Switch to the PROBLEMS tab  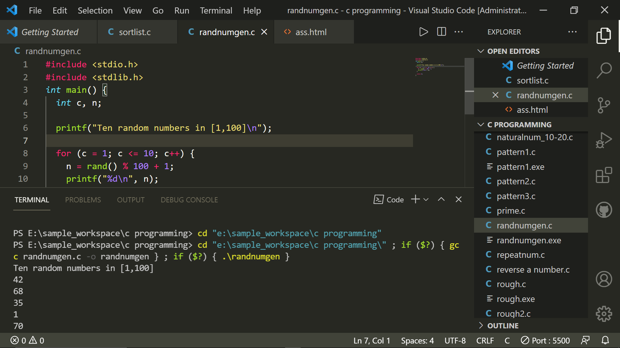[x=83, y=200]
